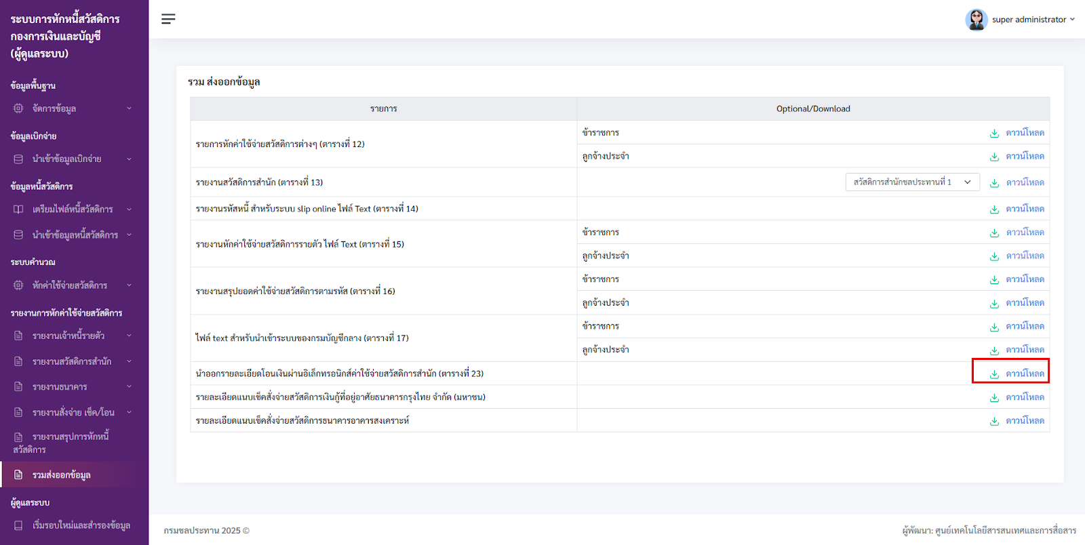Open the สวัสดิการสำนักชลประทานที่ 1 dropdown

point(912,182)
